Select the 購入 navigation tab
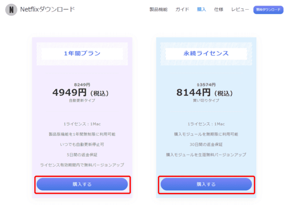The image size is (289, 208). (201, 10)
